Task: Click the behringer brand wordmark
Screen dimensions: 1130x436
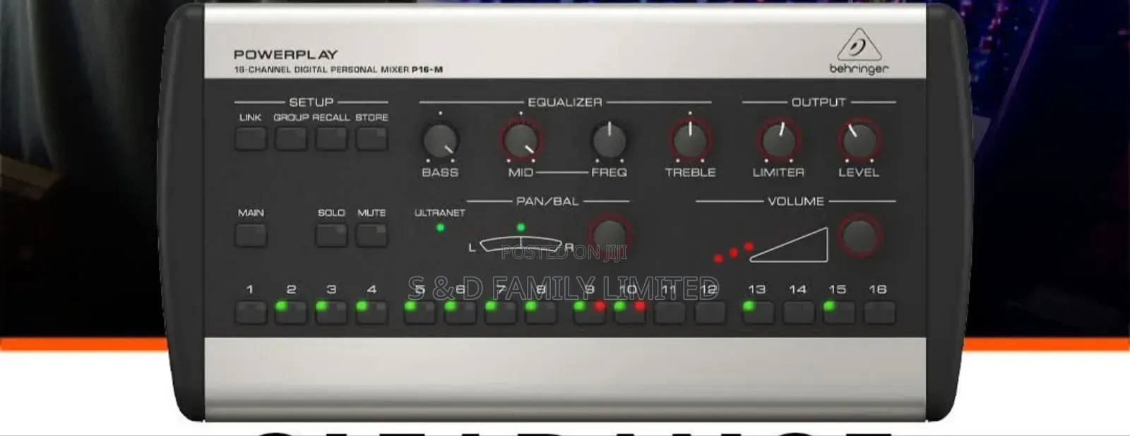Action: [859, 69]
